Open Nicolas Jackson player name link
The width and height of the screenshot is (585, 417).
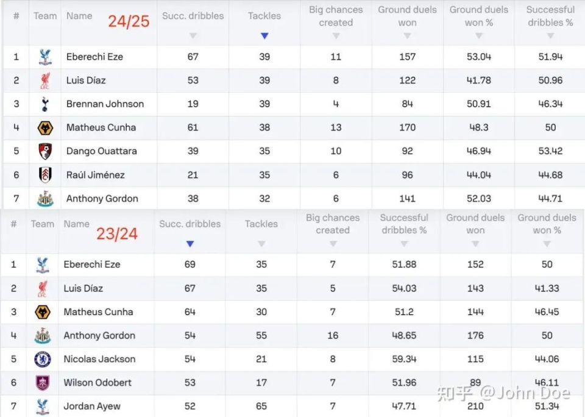[99, 359]
